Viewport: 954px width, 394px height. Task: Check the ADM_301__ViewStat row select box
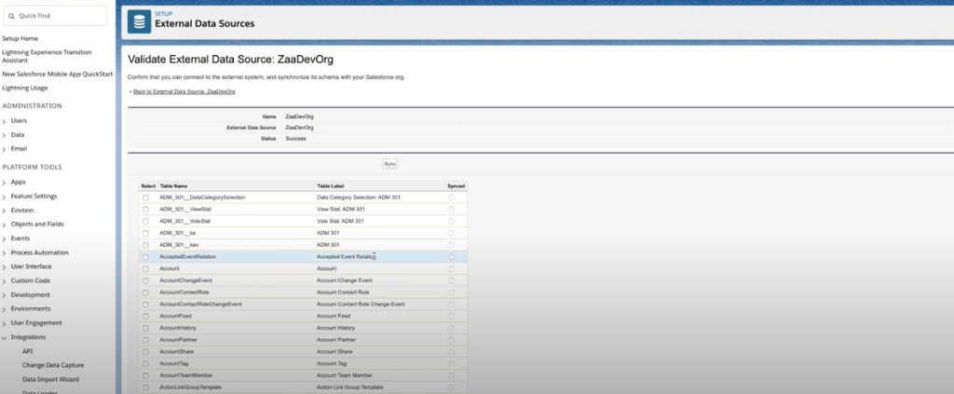click(145, 210)
